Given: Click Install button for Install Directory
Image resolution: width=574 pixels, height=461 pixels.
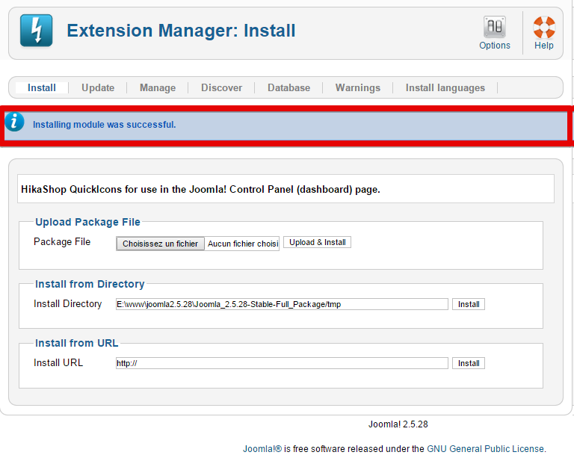Looking at the screenshot, I should click(x=469, y=304).
